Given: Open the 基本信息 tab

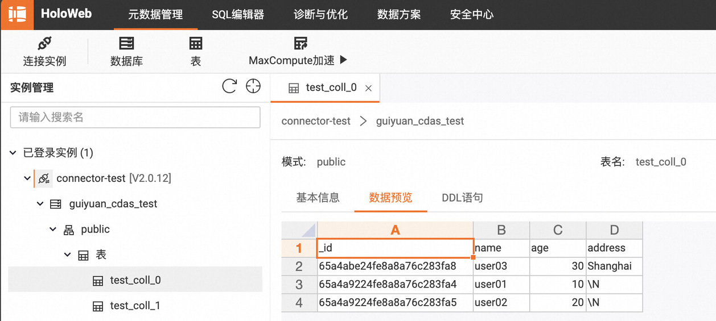Looking at the screenshot, I should (x=318, y=198).
